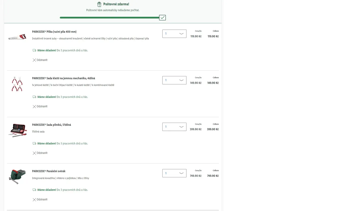Viewport: 355px width, 211px height.
Task: Click 'Máme skladem!' availability in Pilka row
Action: click(46, 50)
